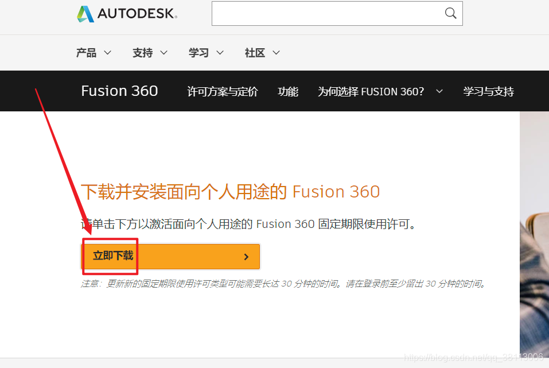Expand the 支持 dropdown chevron
Screen dimensions: 549x368
pos(164,53)
